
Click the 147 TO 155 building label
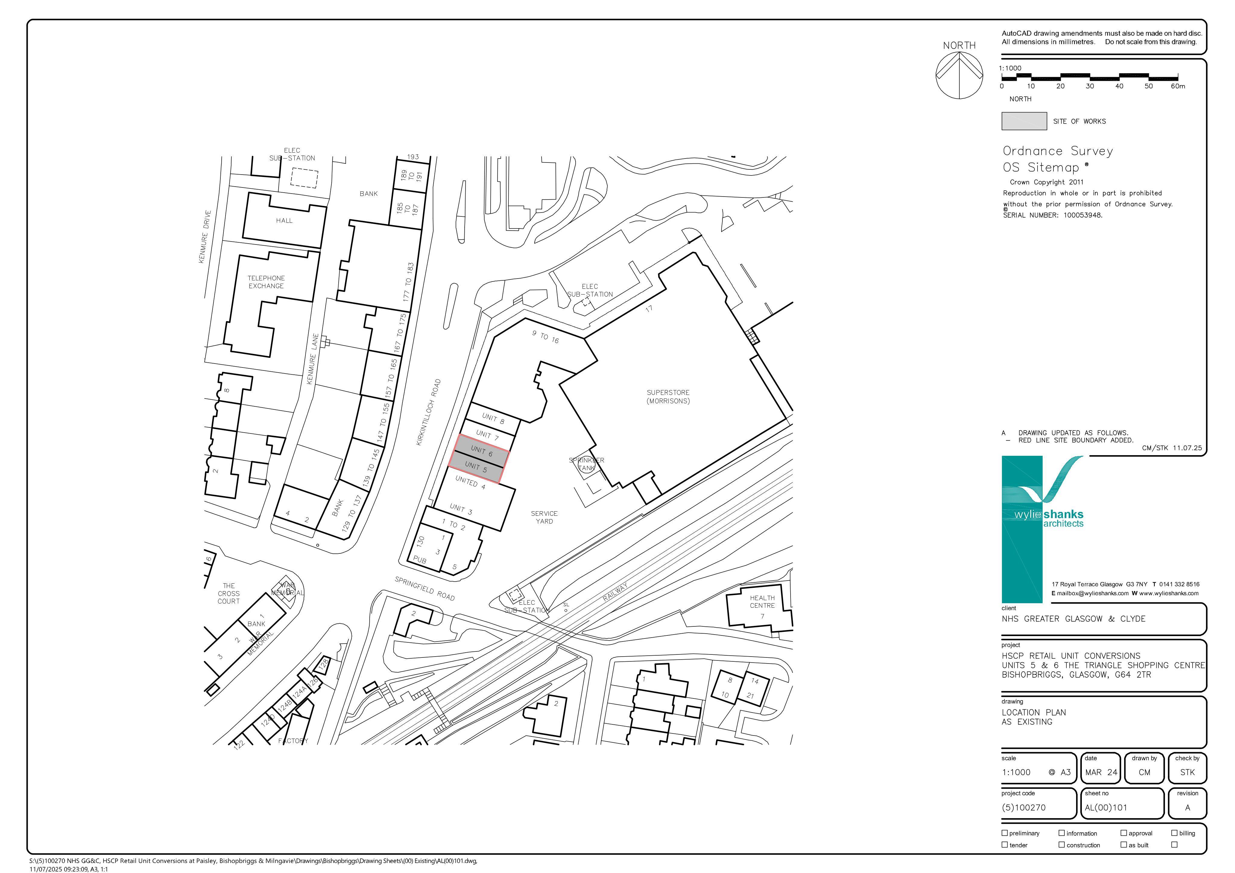[383, 422]
